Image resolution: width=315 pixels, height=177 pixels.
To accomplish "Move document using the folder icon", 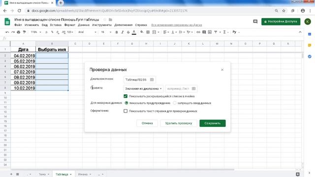I will pyautogui.click(x=110, y=20).
